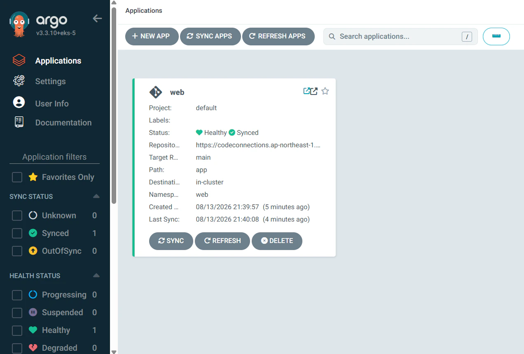Click the magnifier icon in search box
The height and width of the screenshot is (354, 524).
[x=332, y=37]
